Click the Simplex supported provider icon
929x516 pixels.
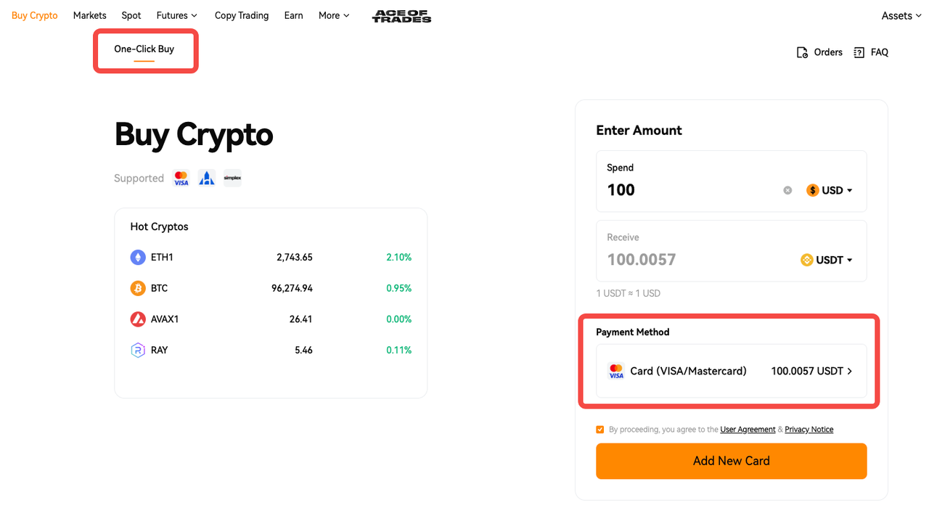232,178
